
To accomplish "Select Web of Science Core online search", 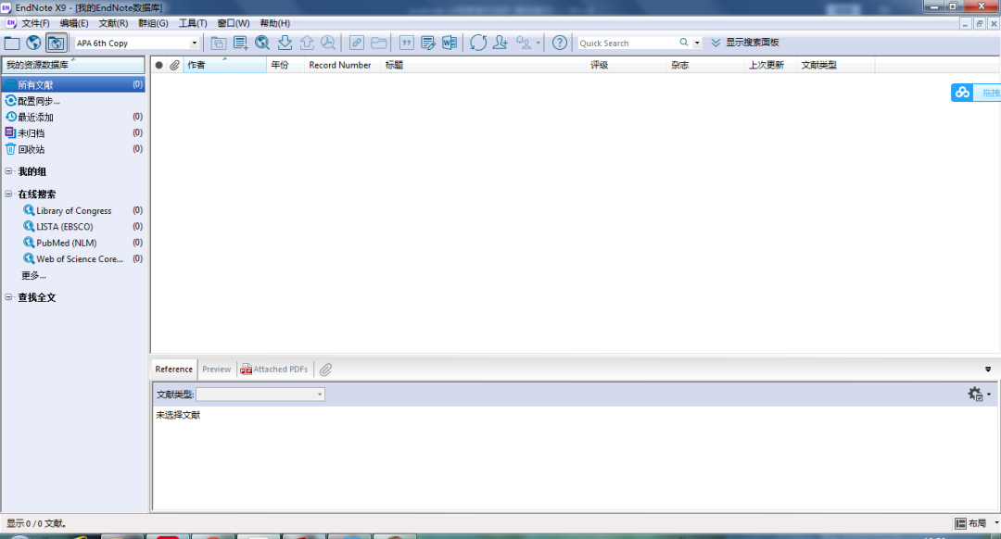I will pyautogui.click(x=82, y=259).
